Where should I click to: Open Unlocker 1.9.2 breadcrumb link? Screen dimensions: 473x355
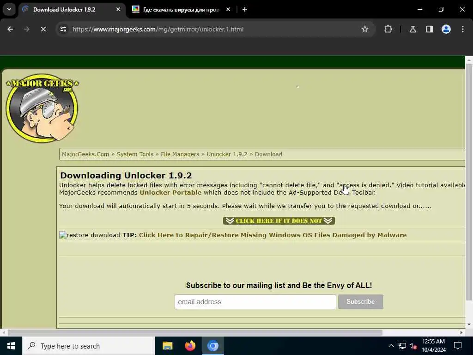pos(227,154)
